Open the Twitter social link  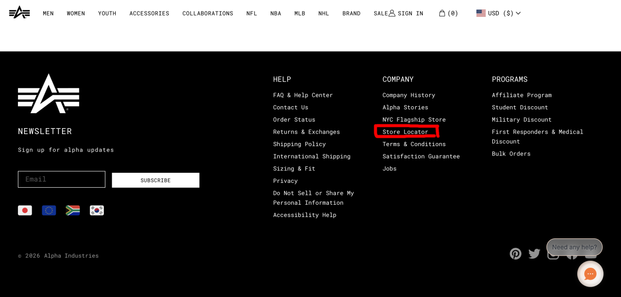(x=535, y=254)
